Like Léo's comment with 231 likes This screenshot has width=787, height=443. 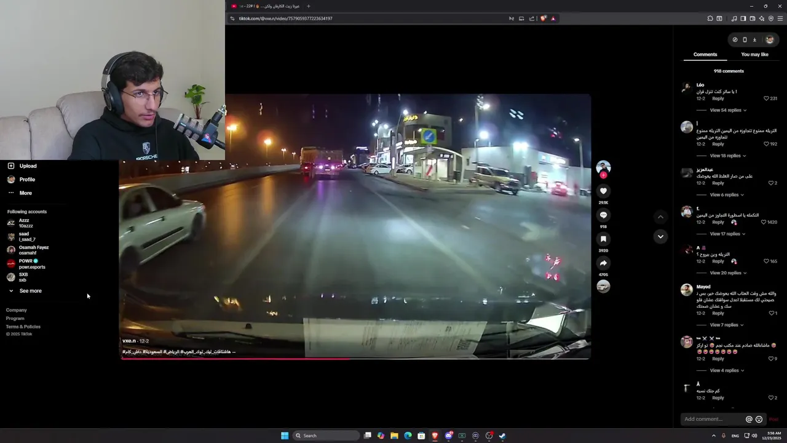pos(766,98)
